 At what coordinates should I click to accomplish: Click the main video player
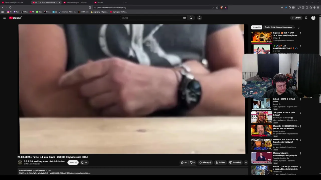[x=132, y=89]
